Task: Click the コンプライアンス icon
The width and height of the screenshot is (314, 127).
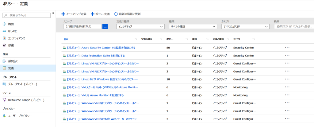Action: pyautogui.click(x=4, y=38)
